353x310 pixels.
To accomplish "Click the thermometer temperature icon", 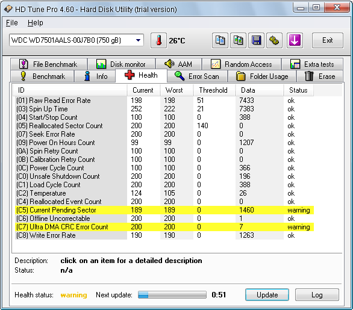I will 158,40.
